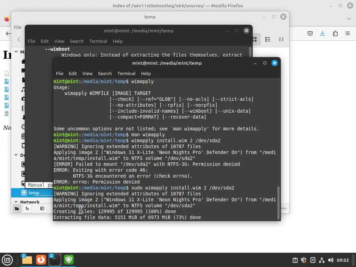
Task: Click 'man wimapply' command line text
Action: [148, 135]
